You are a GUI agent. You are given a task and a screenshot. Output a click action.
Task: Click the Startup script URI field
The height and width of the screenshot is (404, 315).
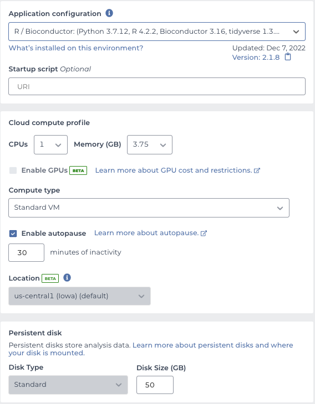(157, 86)
